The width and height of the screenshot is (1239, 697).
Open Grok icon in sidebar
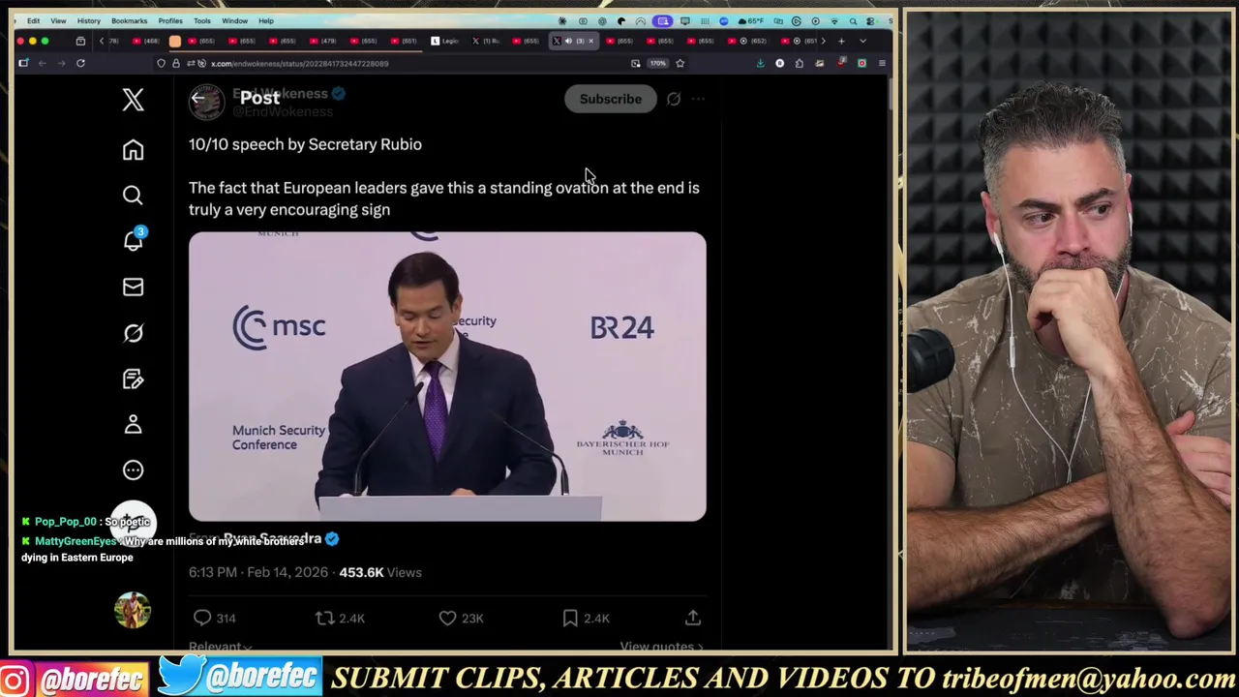pos(133,332)
